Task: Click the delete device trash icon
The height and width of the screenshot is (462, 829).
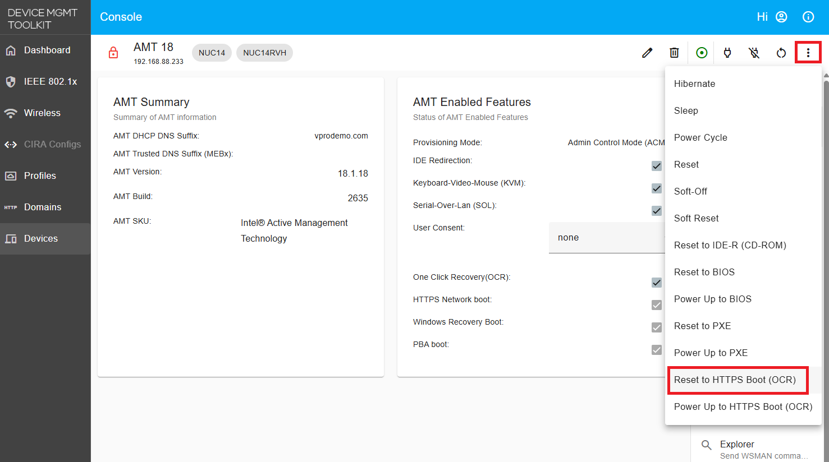Action: point(674,52)
